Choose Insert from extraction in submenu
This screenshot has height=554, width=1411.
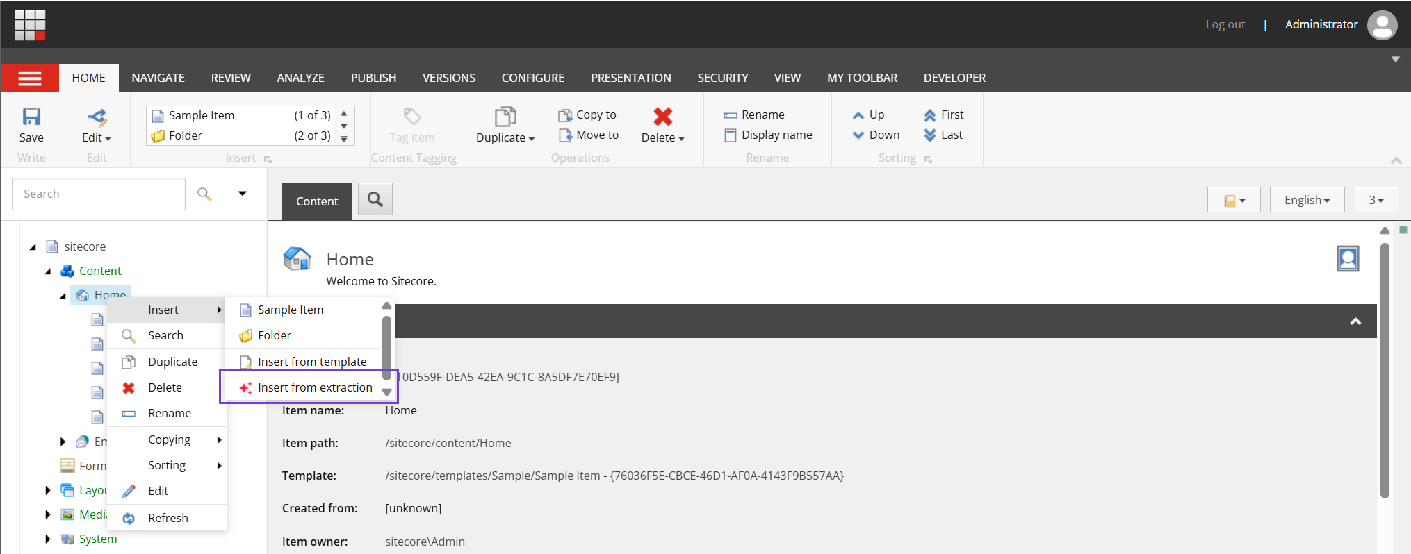pos(307,387)
